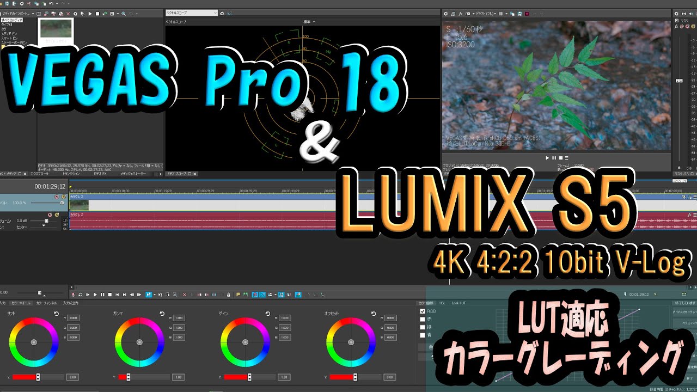Insert a region using the region icon
This screenshot has height=392, width=697.
246,295
